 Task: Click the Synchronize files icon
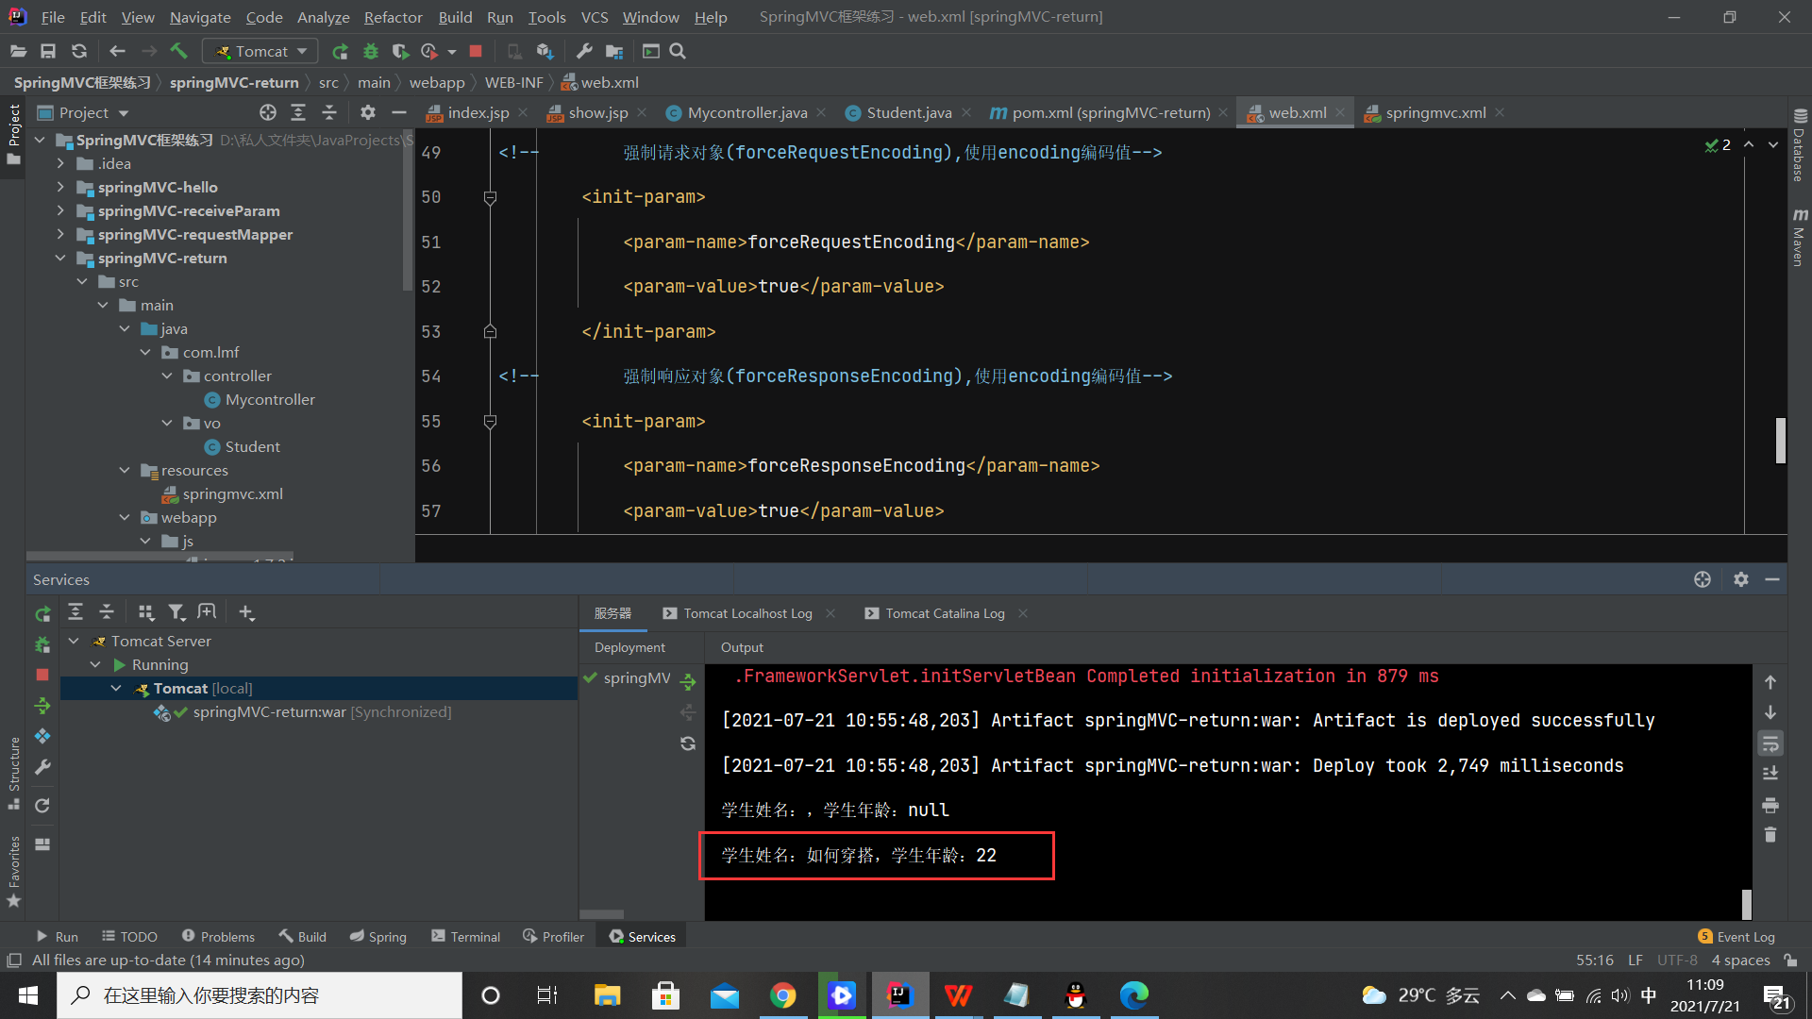[688, 742]
